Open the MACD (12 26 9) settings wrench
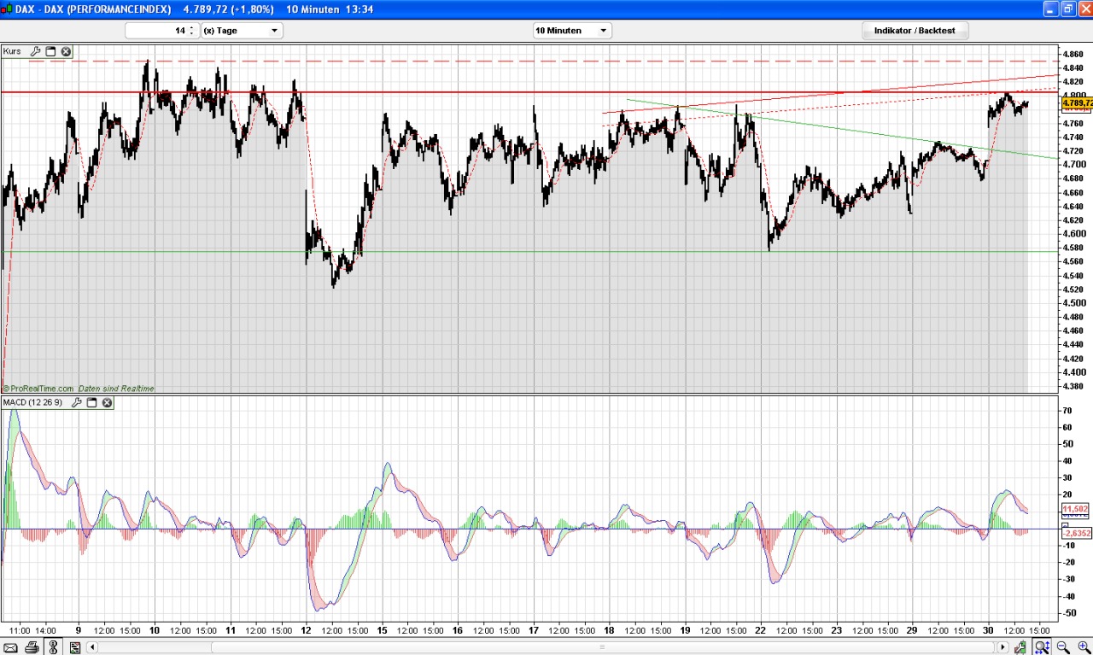The image size is (1093, 655). [x=78, y=403]
